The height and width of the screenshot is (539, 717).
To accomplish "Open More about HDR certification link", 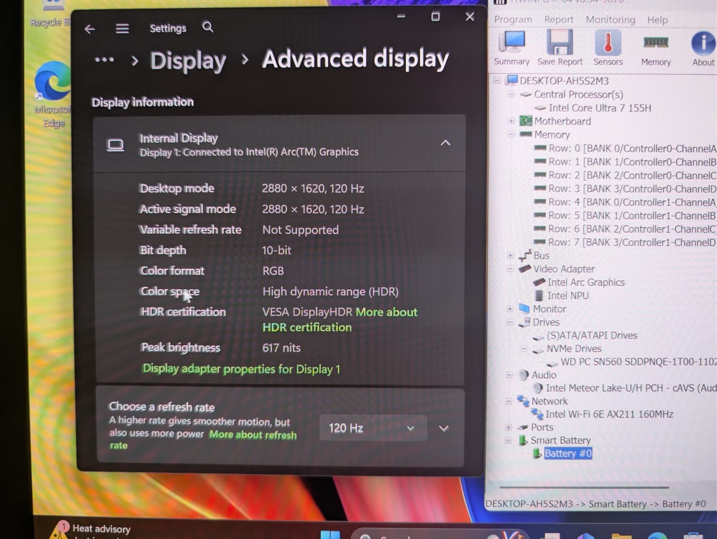I will point(340,320).
